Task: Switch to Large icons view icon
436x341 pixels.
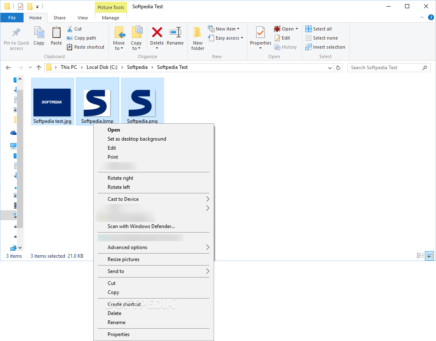Action: [x=429, y=256]
